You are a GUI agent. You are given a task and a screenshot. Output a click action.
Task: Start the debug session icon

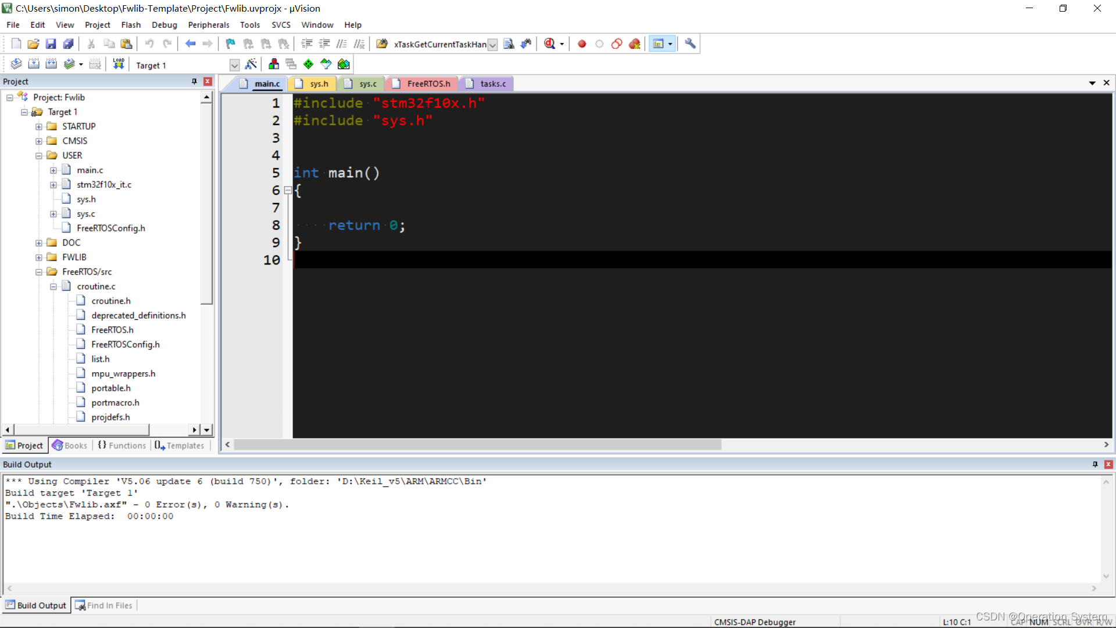point(550,44)
